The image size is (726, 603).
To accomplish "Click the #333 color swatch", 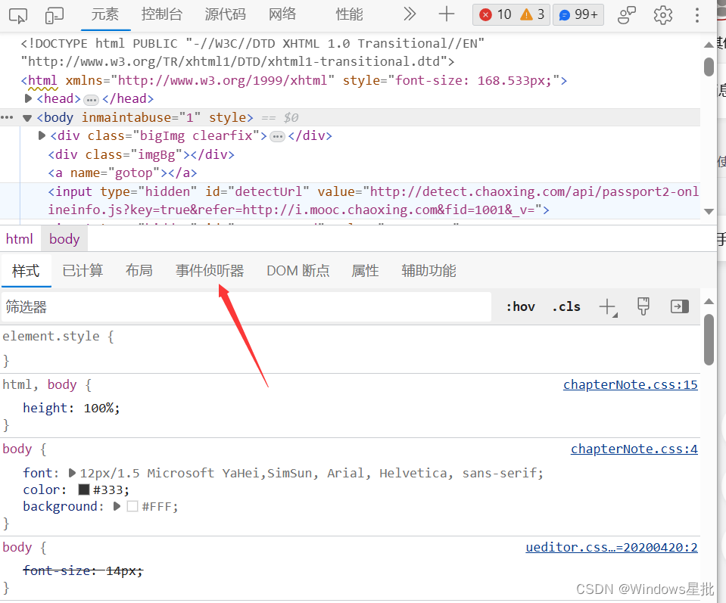I will point(84,490).
